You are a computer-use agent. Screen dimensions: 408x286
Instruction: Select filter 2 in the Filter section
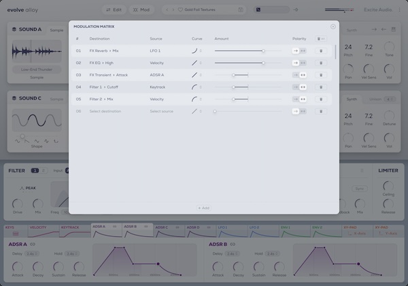click(x=44, y=171)
